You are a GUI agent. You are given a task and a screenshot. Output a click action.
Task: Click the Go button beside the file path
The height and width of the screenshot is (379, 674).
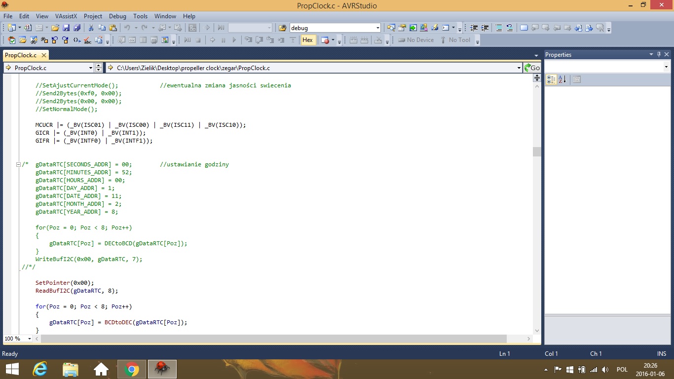click(x=532, y=68)
